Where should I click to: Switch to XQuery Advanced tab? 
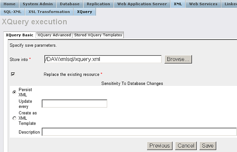54,35
